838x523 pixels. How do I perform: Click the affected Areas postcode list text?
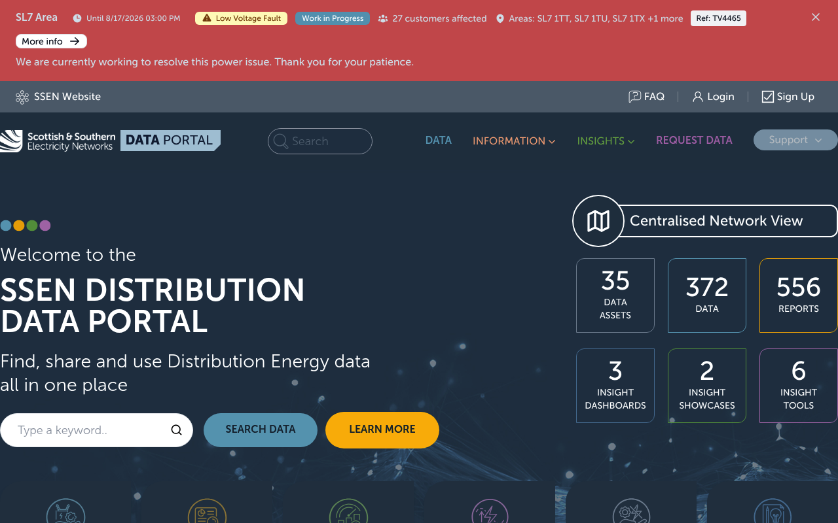point(596,18)
